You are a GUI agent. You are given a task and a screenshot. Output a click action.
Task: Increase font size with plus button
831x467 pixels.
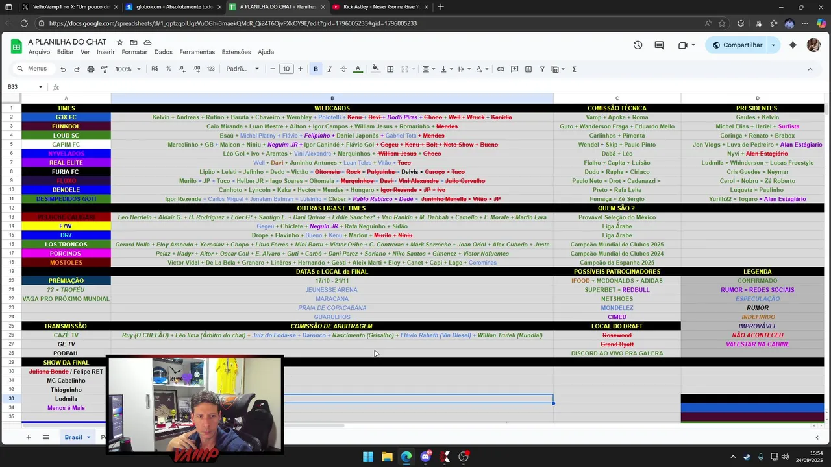point(300,69)
